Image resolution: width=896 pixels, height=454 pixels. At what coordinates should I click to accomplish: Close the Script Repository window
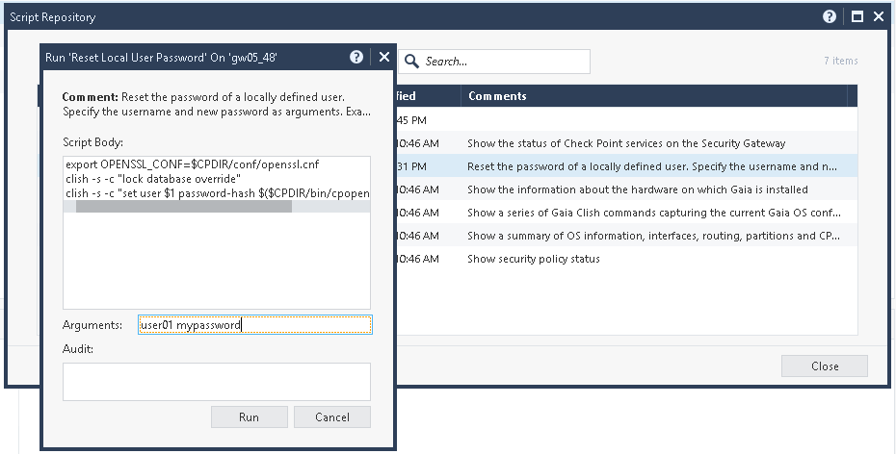click(x=878, y=17)
